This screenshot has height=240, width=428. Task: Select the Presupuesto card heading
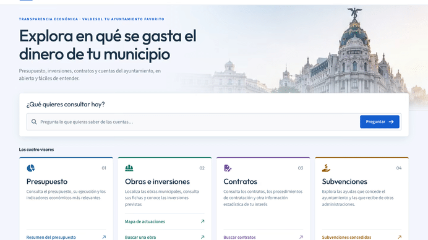(x=47, y=182)
